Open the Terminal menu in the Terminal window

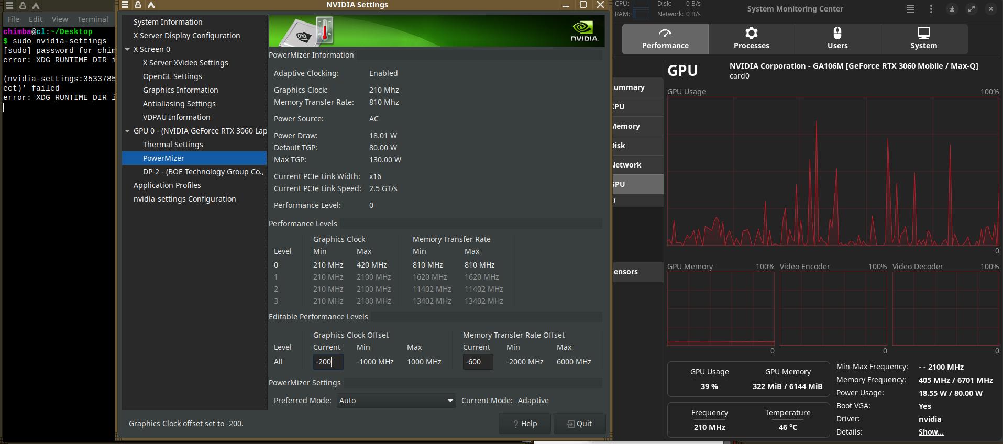[93, 19]
